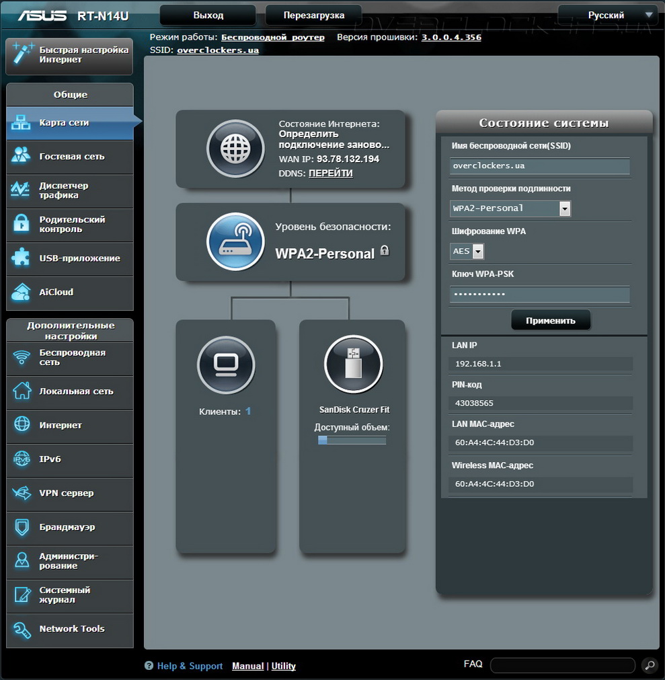This screenshot has width=665, height=680.
Task: Click the FAQ search magnifier icon
Action: [x=649, y=665]
